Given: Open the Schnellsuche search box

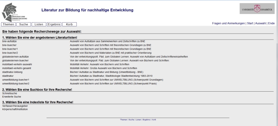Looking at the screenshot, I should coord(10,93).
